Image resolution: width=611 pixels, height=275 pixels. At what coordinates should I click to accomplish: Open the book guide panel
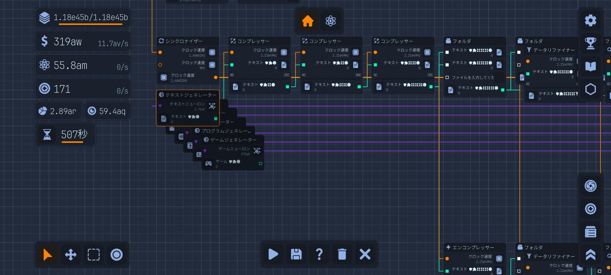click(591, 66)
